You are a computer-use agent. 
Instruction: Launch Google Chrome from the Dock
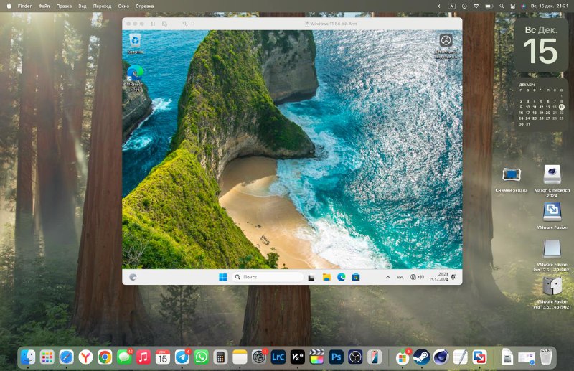pyautogui.click(x=105, y=357)
